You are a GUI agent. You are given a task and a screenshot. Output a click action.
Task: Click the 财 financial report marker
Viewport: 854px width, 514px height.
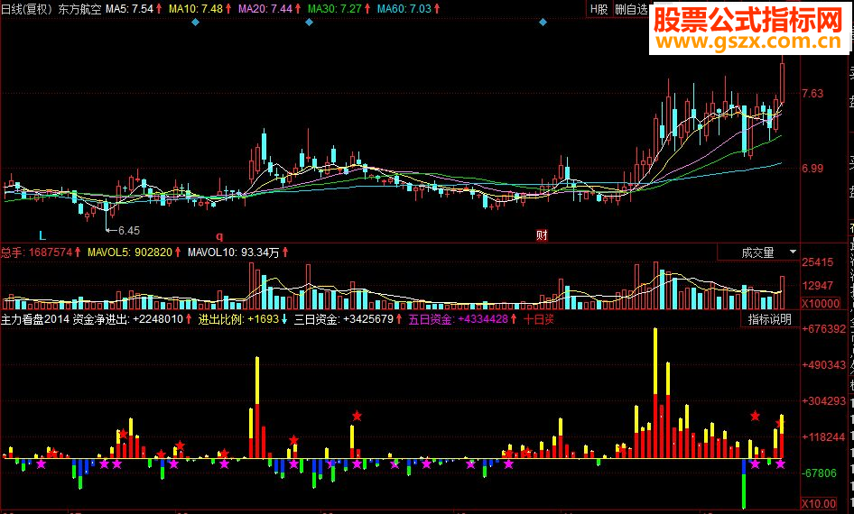point(542,235)
